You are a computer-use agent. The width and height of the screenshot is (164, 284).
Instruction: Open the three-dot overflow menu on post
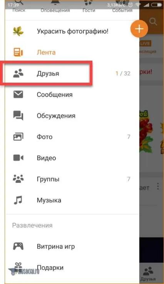point(158,186)
